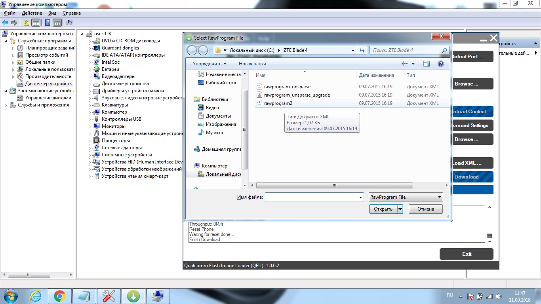Click the green QFIL download taskbar icon
The image size is (541, 304).
(x=133, y=296)
